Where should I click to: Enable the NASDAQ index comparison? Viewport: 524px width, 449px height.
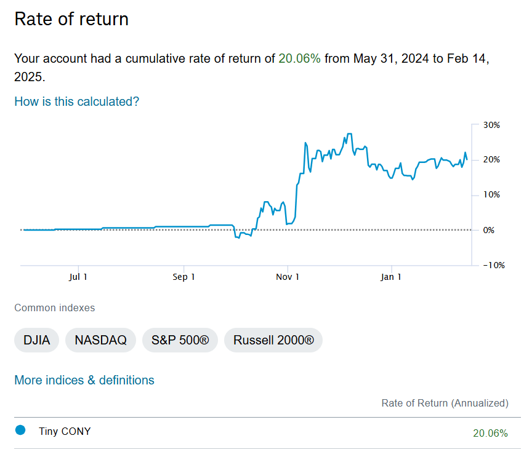(100, 340)
